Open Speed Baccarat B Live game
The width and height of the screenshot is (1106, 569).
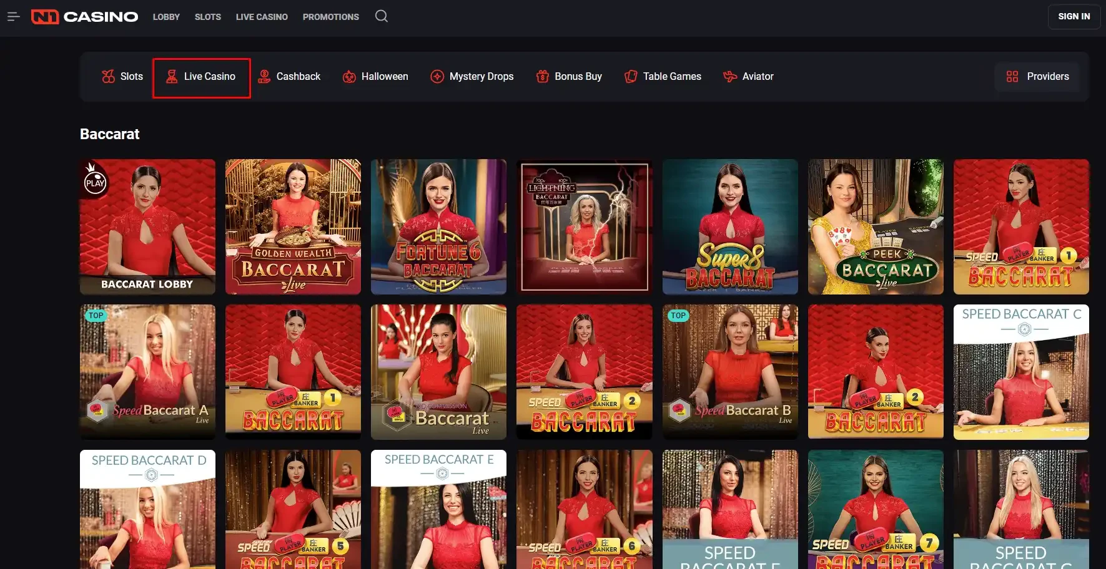(x=730, y=372)
